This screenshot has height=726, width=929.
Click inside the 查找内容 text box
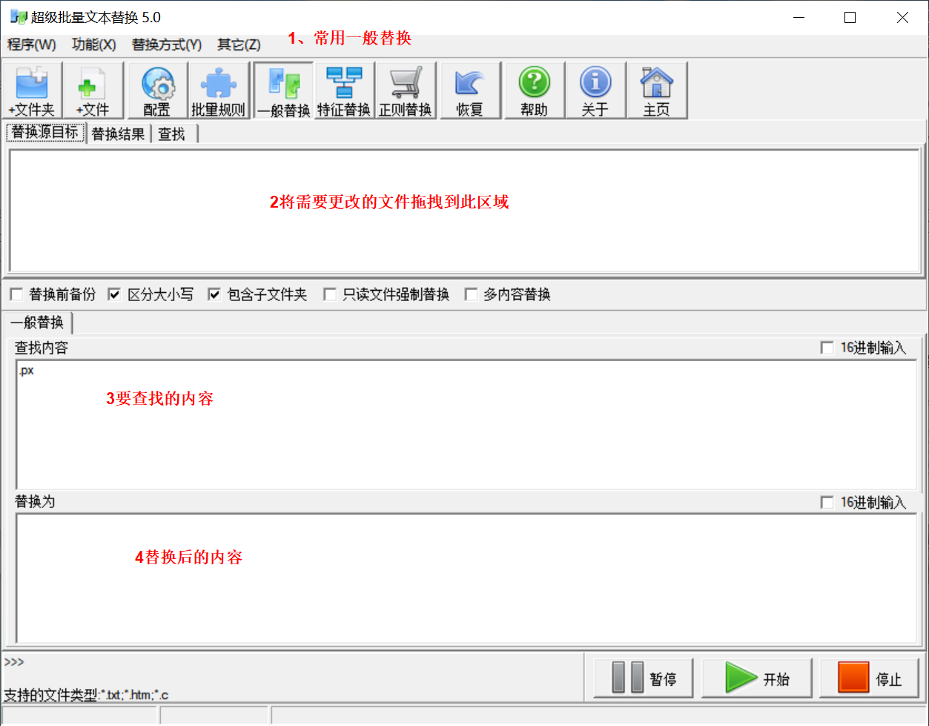tap(466, 425)
